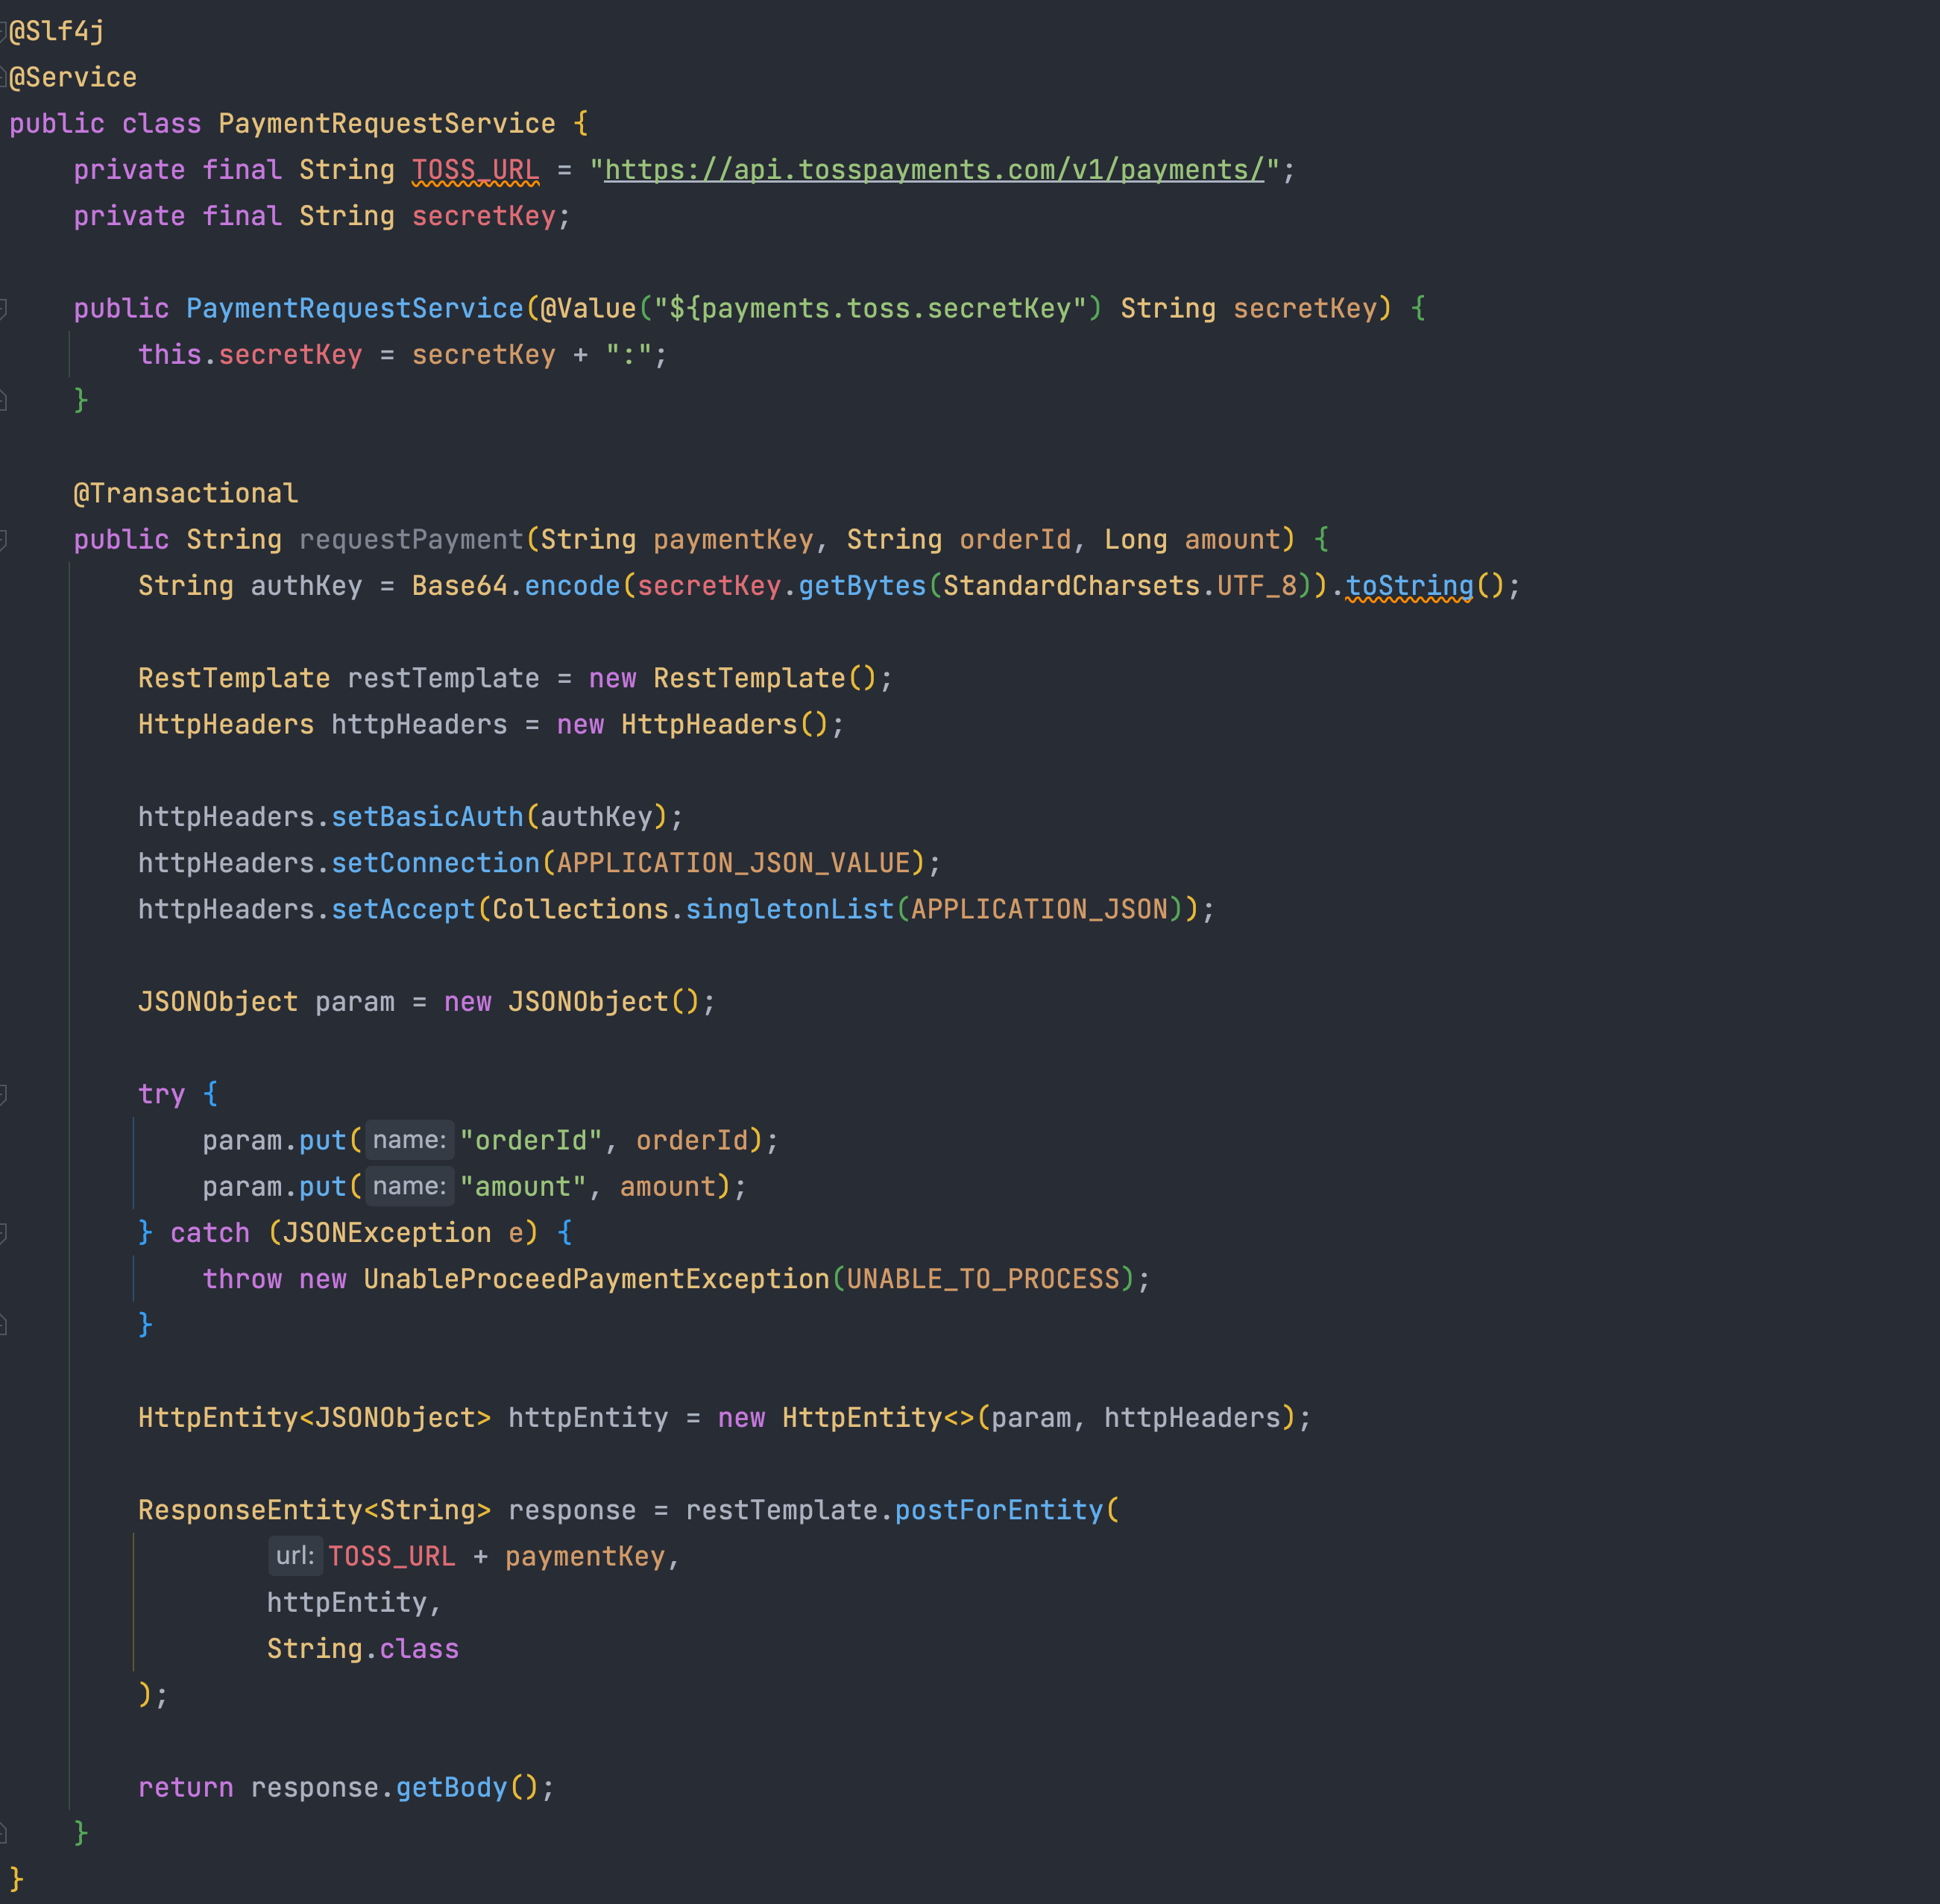Click the setConnection method call
This screenshot has width=1940, height=1904.
[435, 863]
